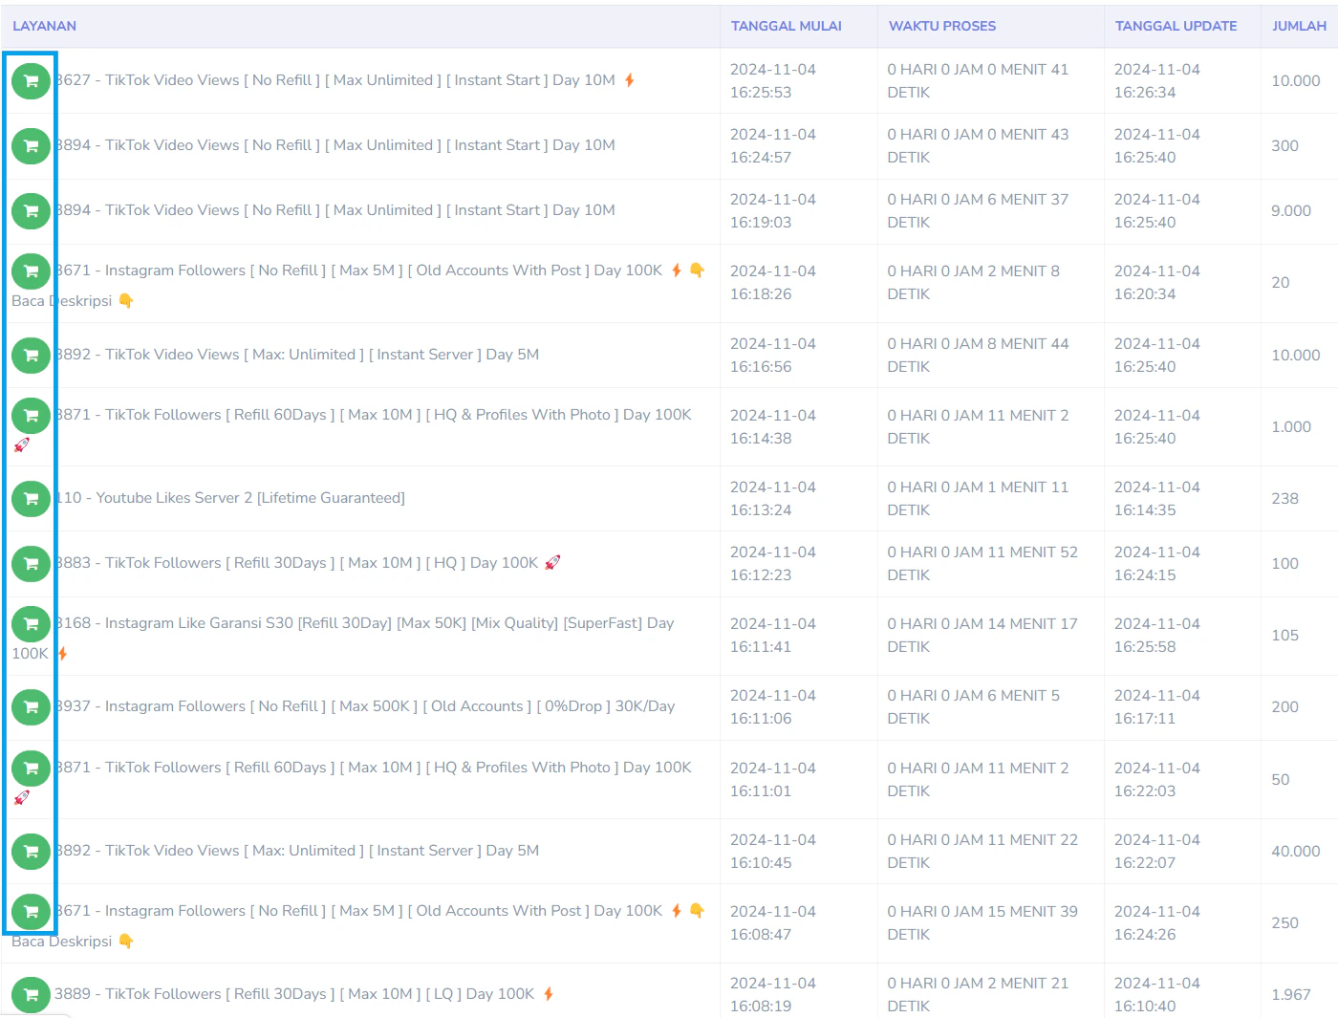Click cart icon for 8937 Instagram Followers 0%Drop
Screen dimensions: 1338x1018
tap(31, 707)
